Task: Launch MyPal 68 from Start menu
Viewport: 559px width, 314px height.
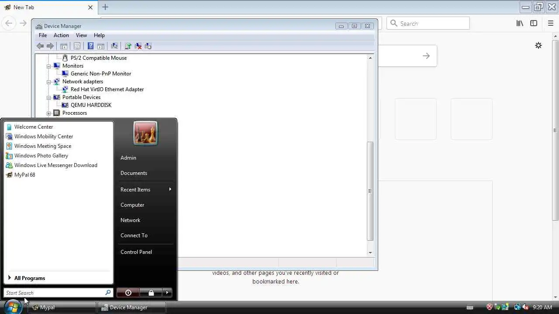Action: tap(59, 175)
